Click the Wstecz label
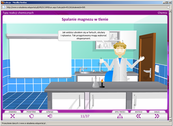The width and height of the screenshot is (173, 126). (139, 112)
